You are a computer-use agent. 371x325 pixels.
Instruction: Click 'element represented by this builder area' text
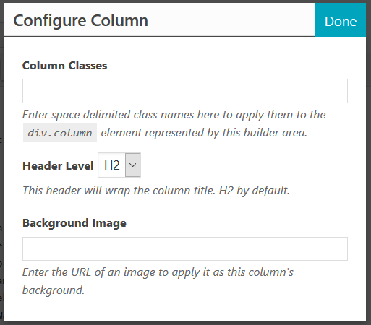point(204,133)
